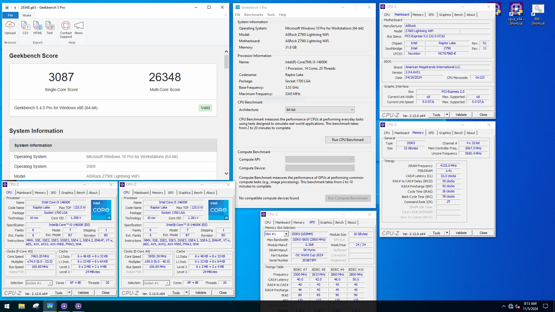The image size is (555, 312).
Task: Click Validate in P-Core CPU-Z window
Action: coord(83,293)
